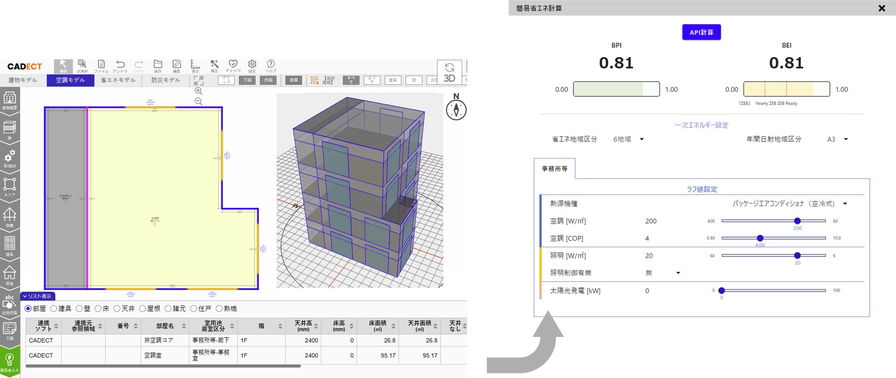This screenshot has width=896, height=378.
Task: Activate the 次選択 tool icon
Action: point(82,66)
